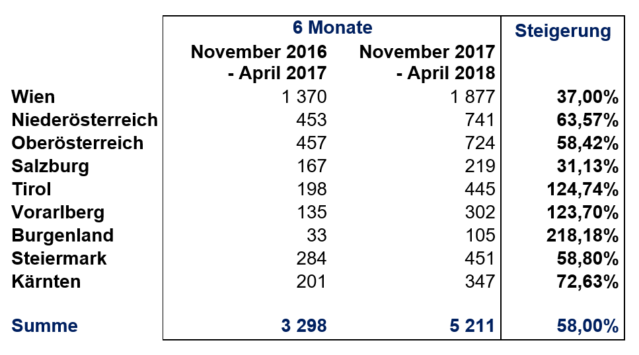Select the "Steiermark" row label
This screenshot has height=355, width=639.
(x=59, y=259)
